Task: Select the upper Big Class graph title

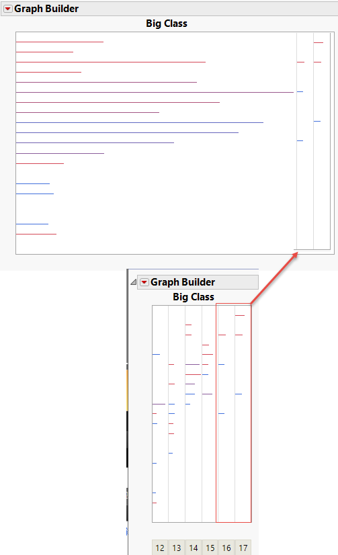Action: tap(167, 24)
